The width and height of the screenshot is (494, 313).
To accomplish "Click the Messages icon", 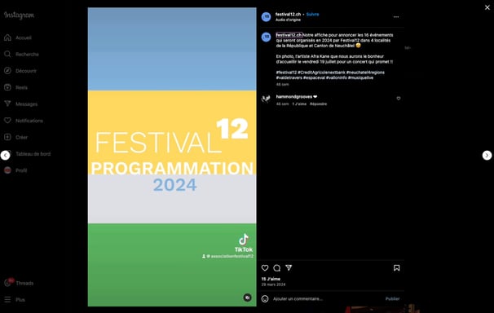I will tap(7, 104).
